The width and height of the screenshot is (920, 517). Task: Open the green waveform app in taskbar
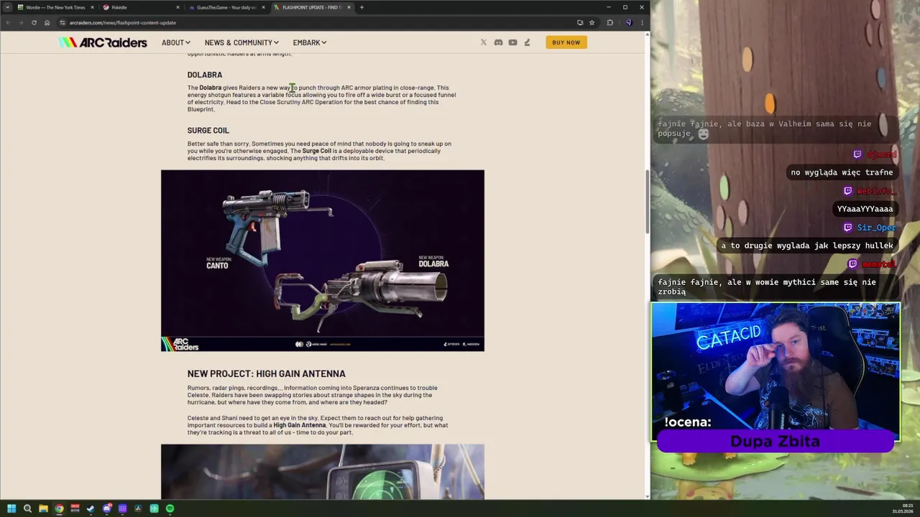(154, 508)
